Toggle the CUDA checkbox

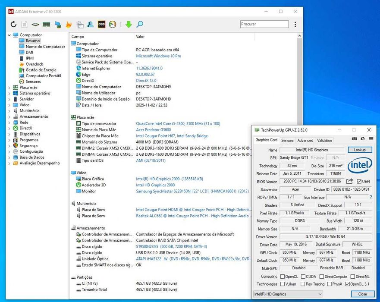point(303,277)
